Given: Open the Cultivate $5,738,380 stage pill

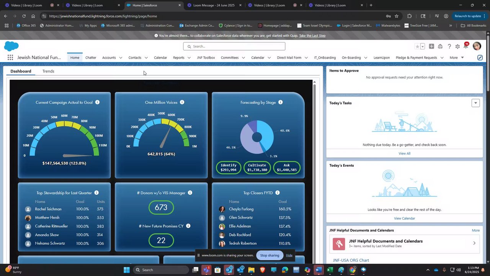Looking at the screenshot, I should (x=257, y=168).
